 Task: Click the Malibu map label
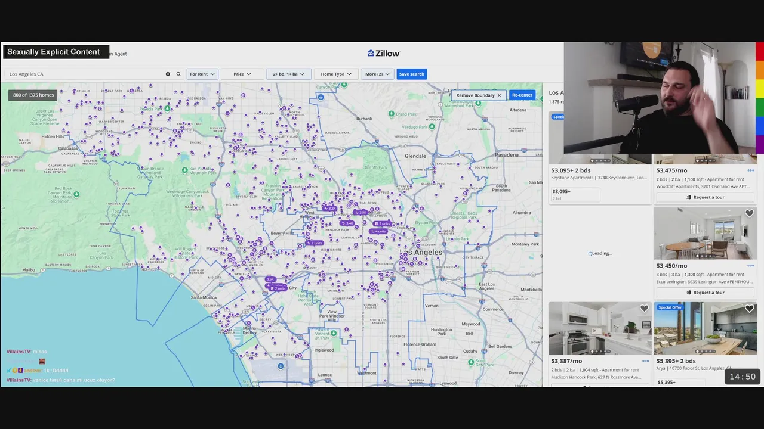(x=29, y=270)
